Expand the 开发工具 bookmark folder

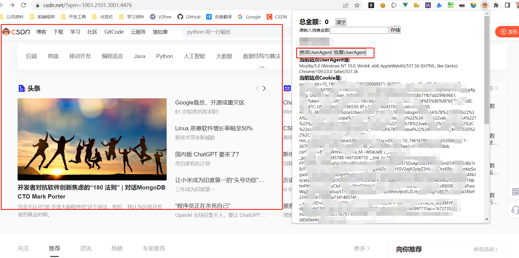74,17
